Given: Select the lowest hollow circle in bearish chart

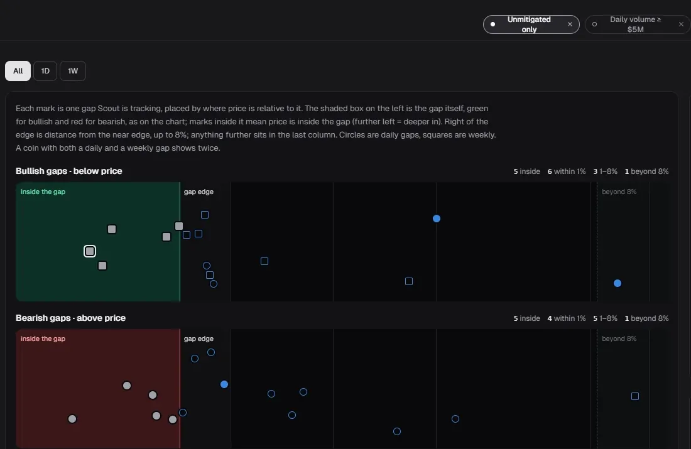Looking at the screenshot, I should pos(397,431).
